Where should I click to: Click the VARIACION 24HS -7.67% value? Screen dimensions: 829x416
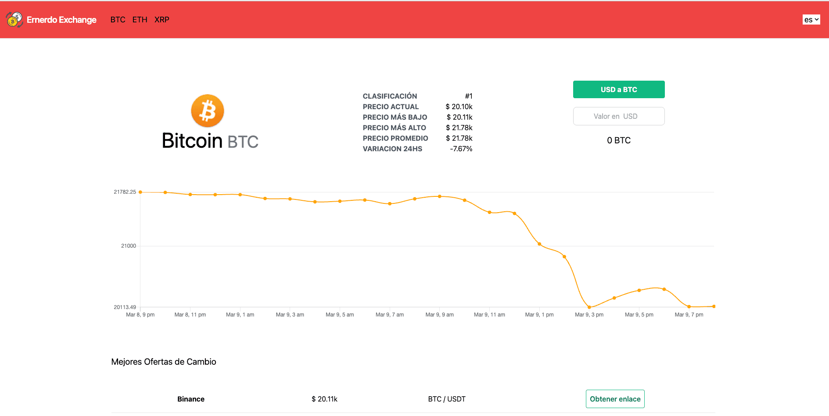coord(461,149)
